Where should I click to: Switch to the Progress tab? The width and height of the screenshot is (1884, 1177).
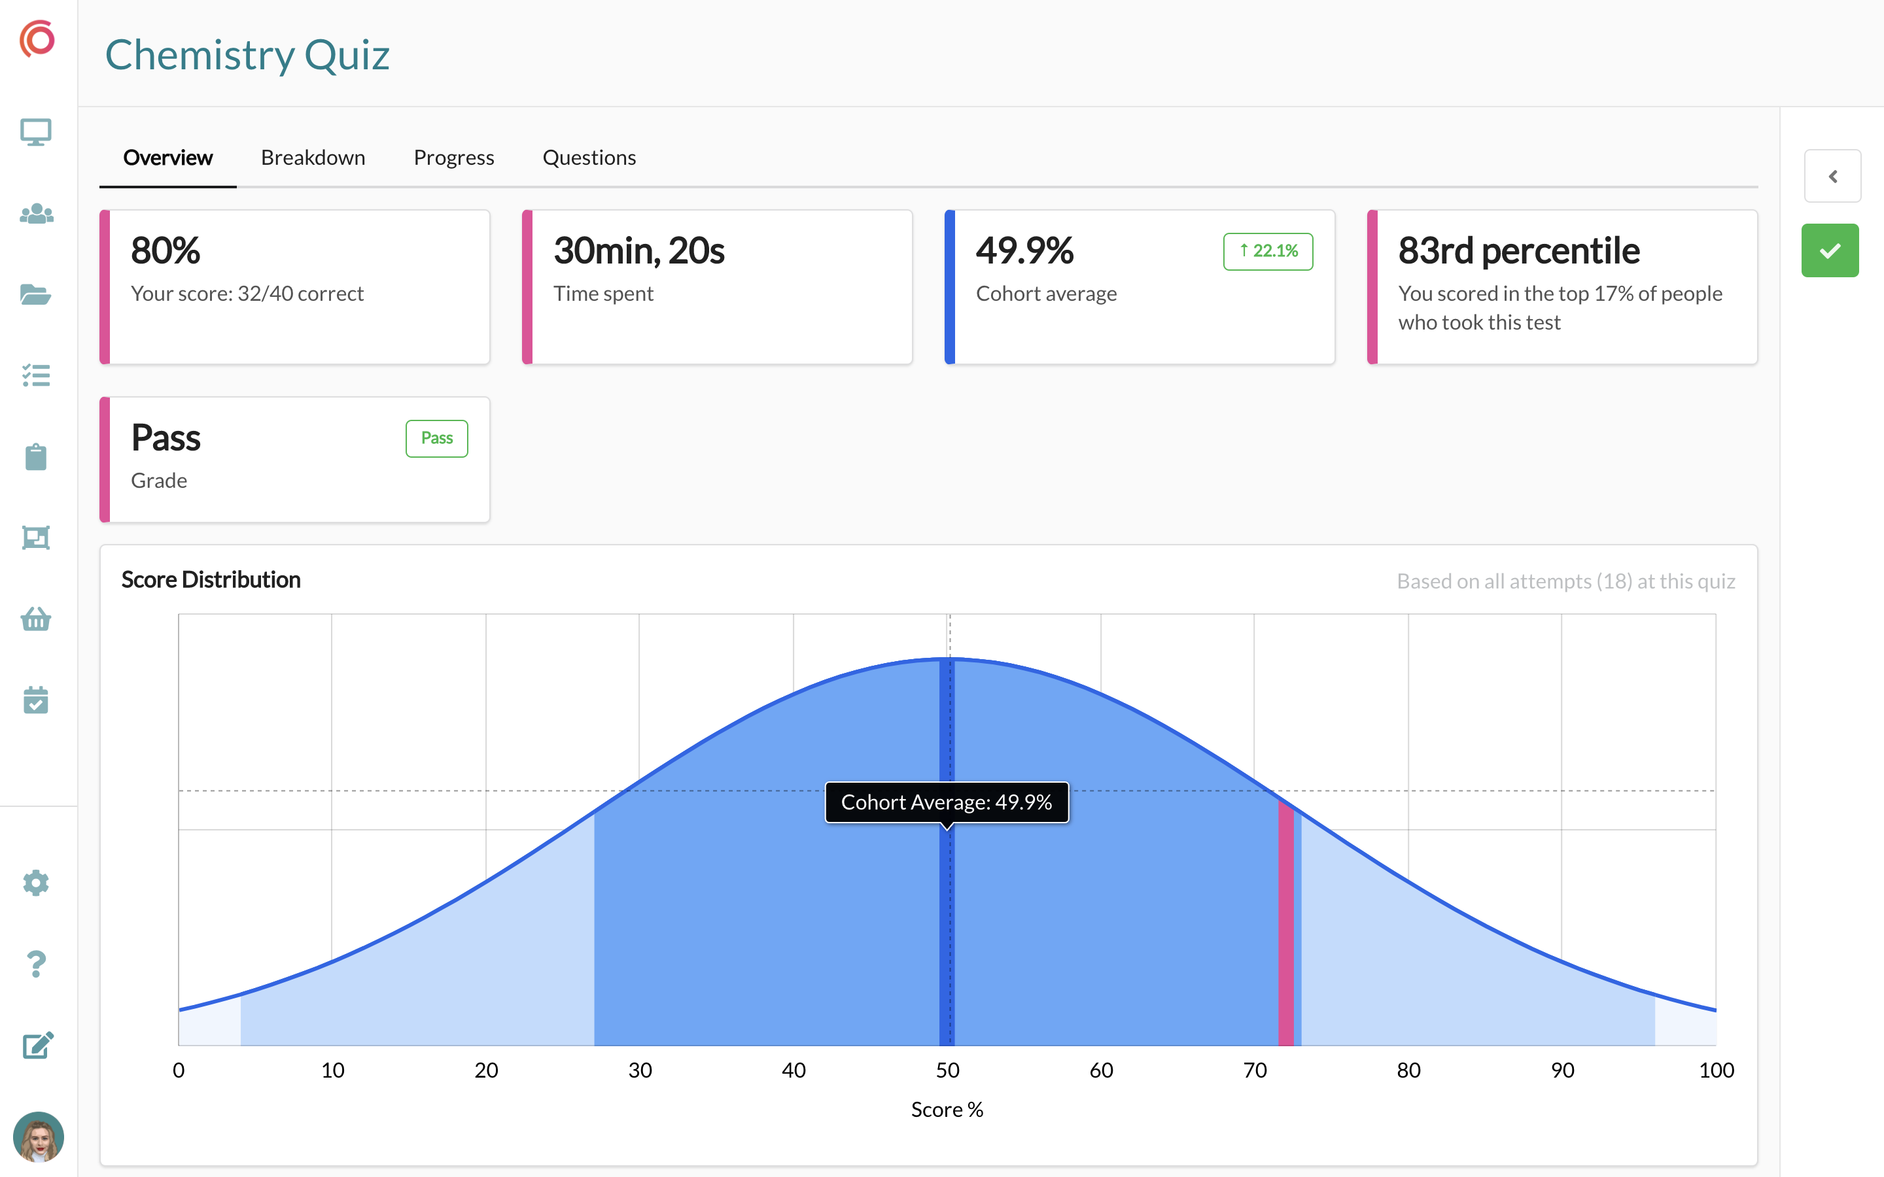point(454,158)
